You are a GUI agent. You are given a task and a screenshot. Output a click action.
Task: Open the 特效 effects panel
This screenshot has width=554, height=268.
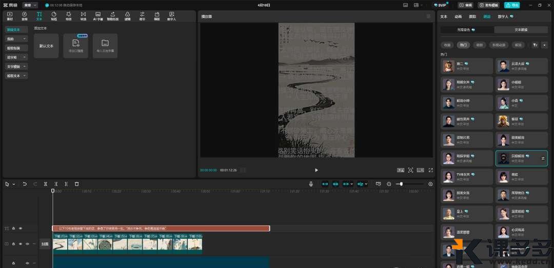[69, 16]
